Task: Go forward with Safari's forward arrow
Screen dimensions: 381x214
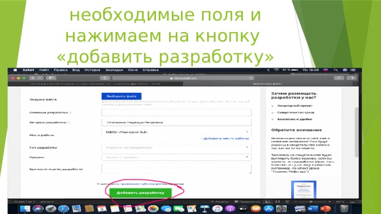Action: (x=40, y=78)
